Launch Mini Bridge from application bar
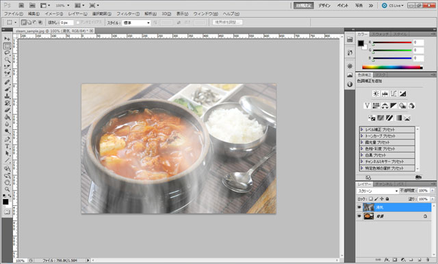Image resolution: width=438 pixels, height=264 pixels. [32, 5]
